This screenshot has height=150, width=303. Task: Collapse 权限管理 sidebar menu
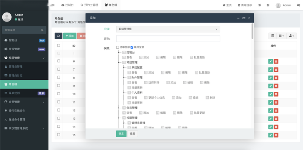[x=24, y=58]
